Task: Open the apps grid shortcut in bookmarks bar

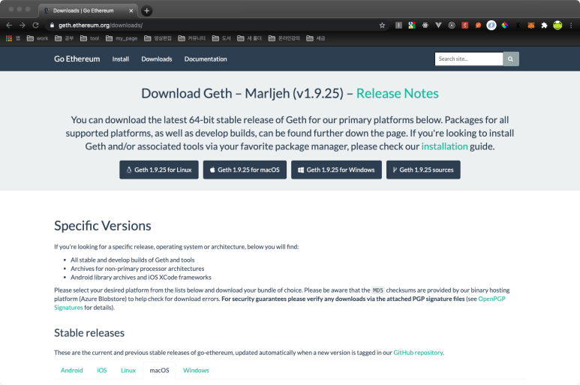Action: 9,38
